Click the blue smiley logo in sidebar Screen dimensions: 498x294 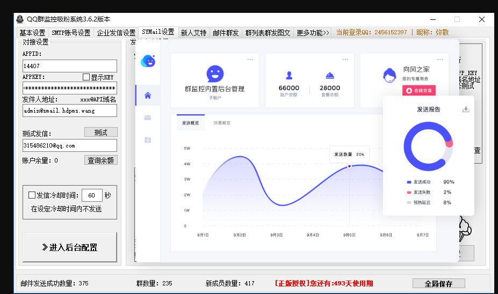(148, 61)
